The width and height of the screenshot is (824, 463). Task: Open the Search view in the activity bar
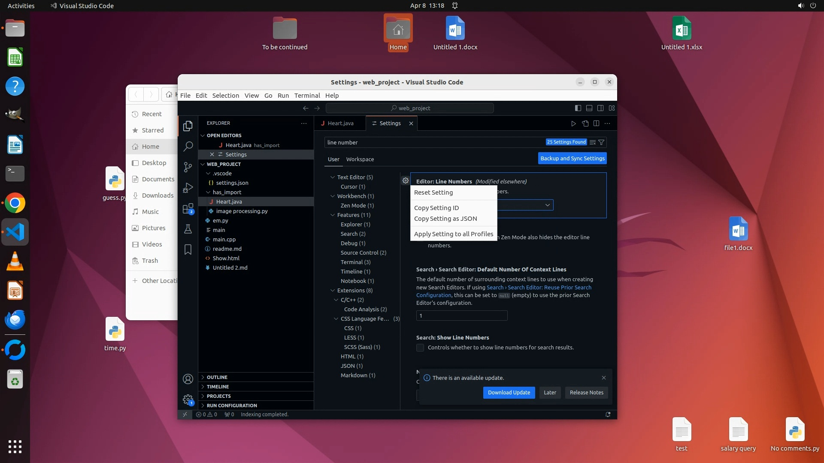[x=188, y=146]
